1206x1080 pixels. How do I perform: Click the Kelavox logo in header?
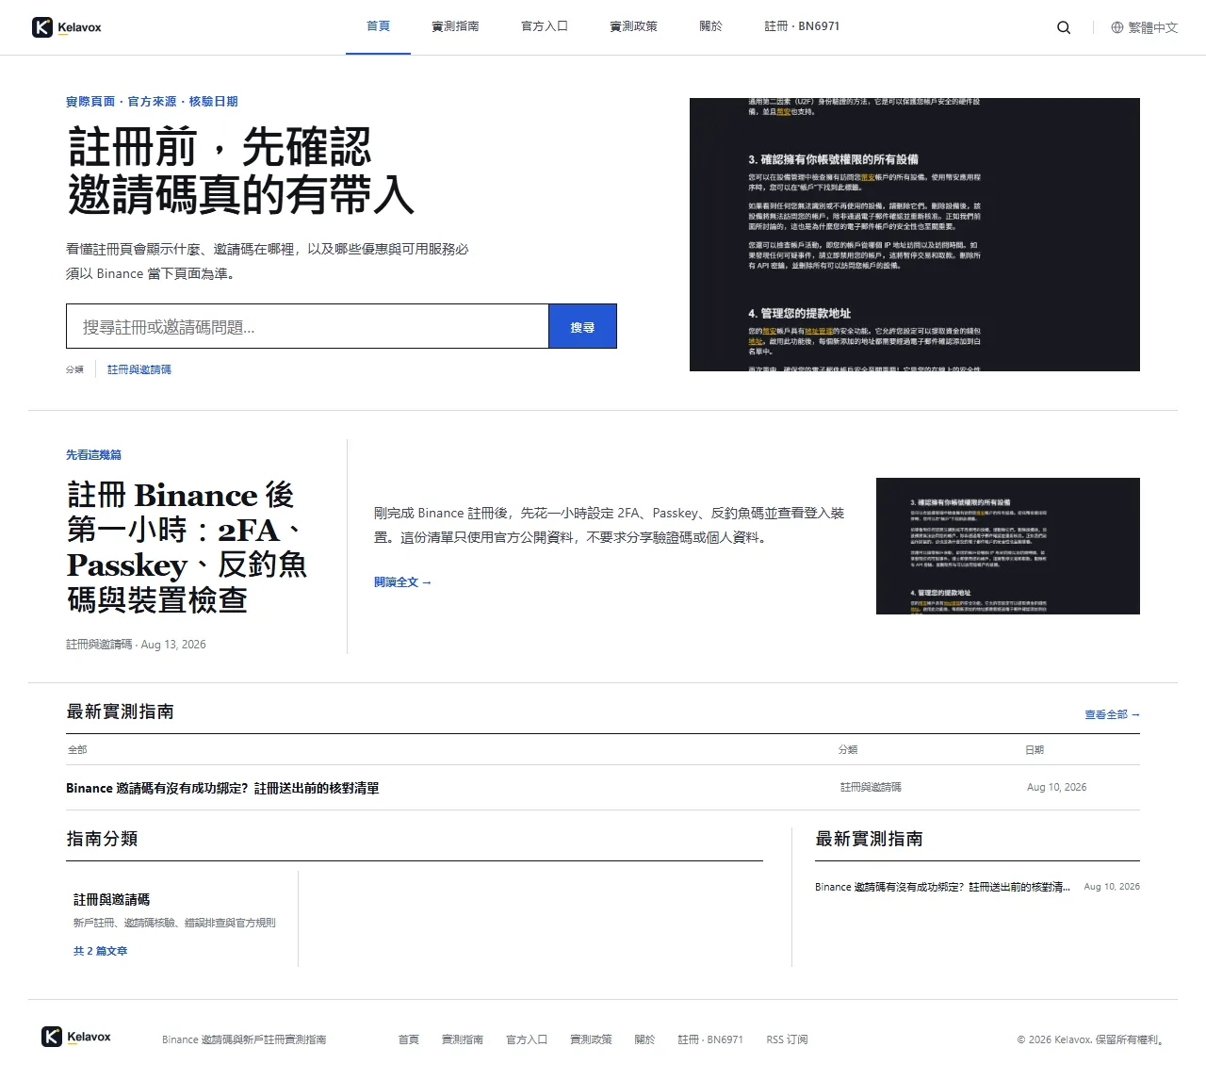66,27
